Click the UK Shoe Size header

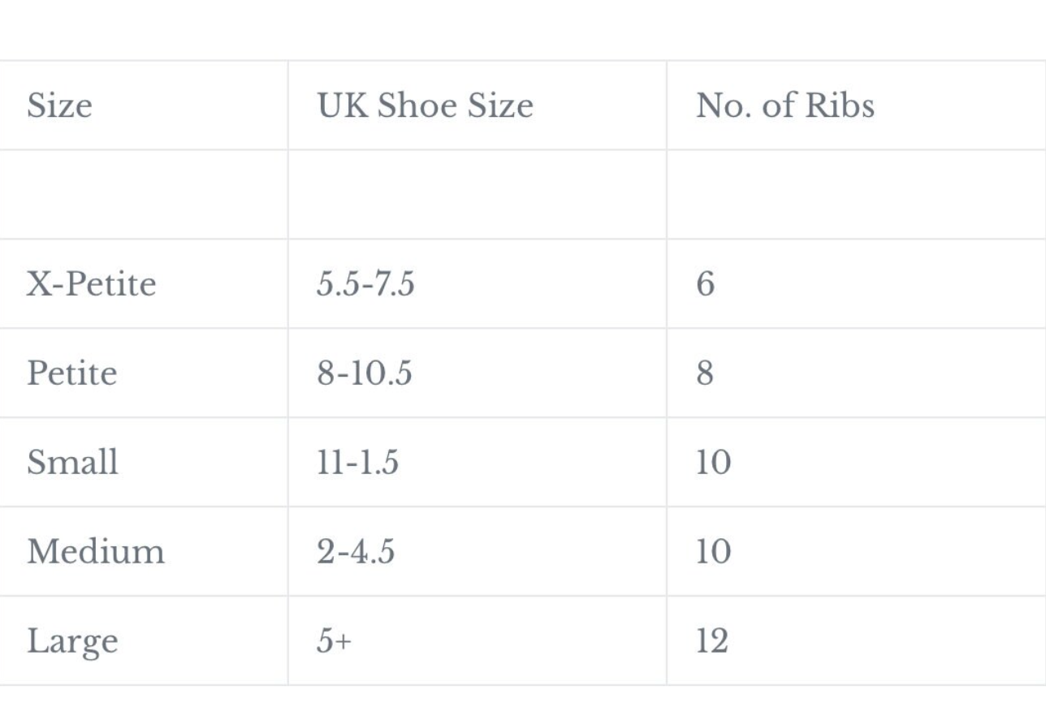tap(478, 106)
